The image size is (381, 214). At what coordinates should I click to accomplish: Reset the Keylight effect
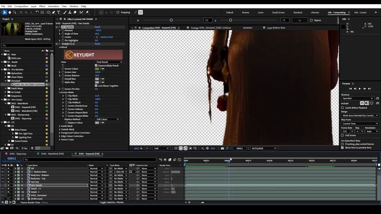98,44
